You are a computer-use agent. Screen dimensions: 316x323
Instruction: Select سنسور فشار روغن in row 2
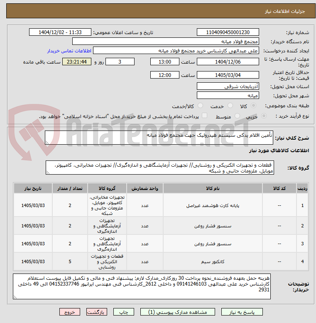[x=213, y=226]
